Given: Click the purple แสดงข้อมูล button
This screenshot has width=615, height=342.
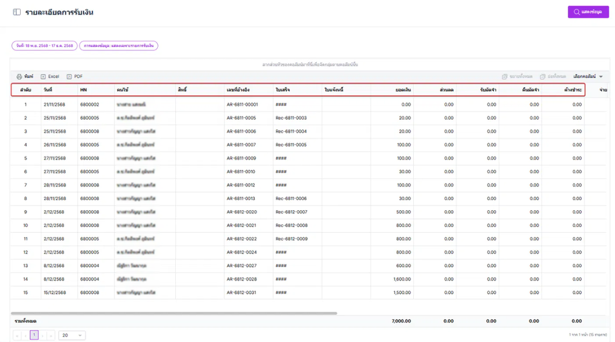Looking at the screenshot, I should tap(588, 12).
